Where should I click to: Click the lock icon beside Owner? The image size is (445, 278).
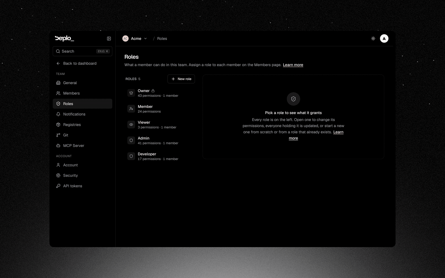(153, 91)
